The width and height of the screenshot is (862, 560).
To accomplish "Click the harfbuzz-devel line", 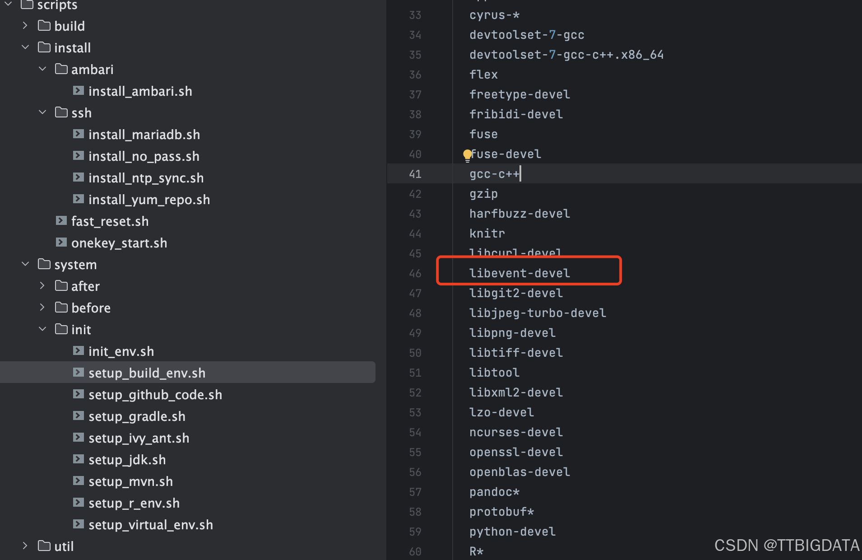I will pos(520,214).
